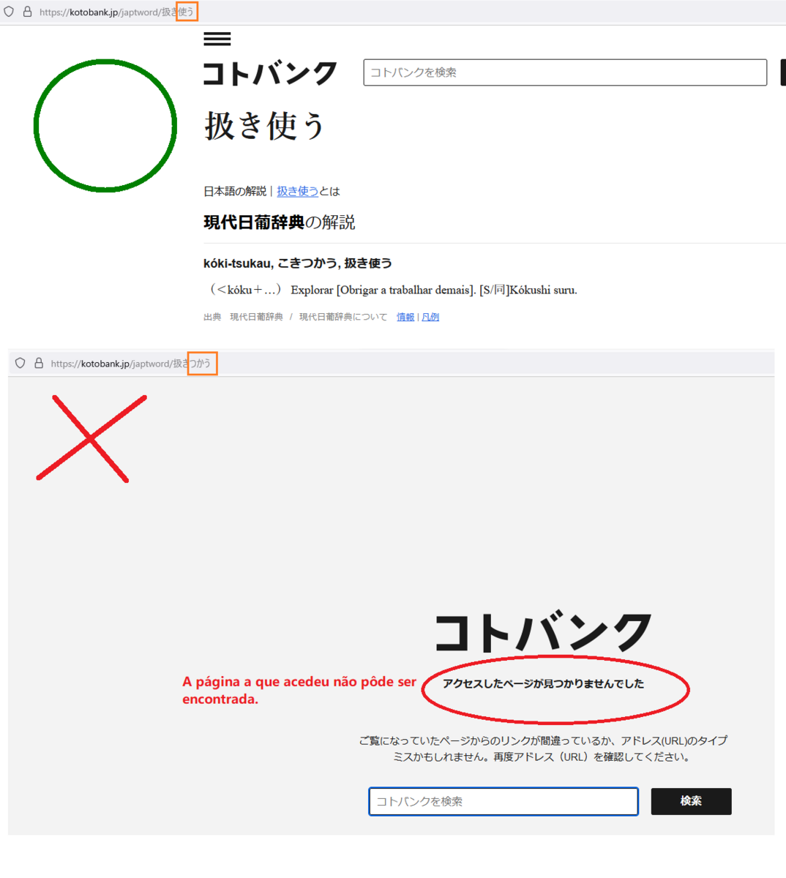Click the lower address bar shield icon
The height and width of the screenshot is (878, 786).
pos(20,363)
